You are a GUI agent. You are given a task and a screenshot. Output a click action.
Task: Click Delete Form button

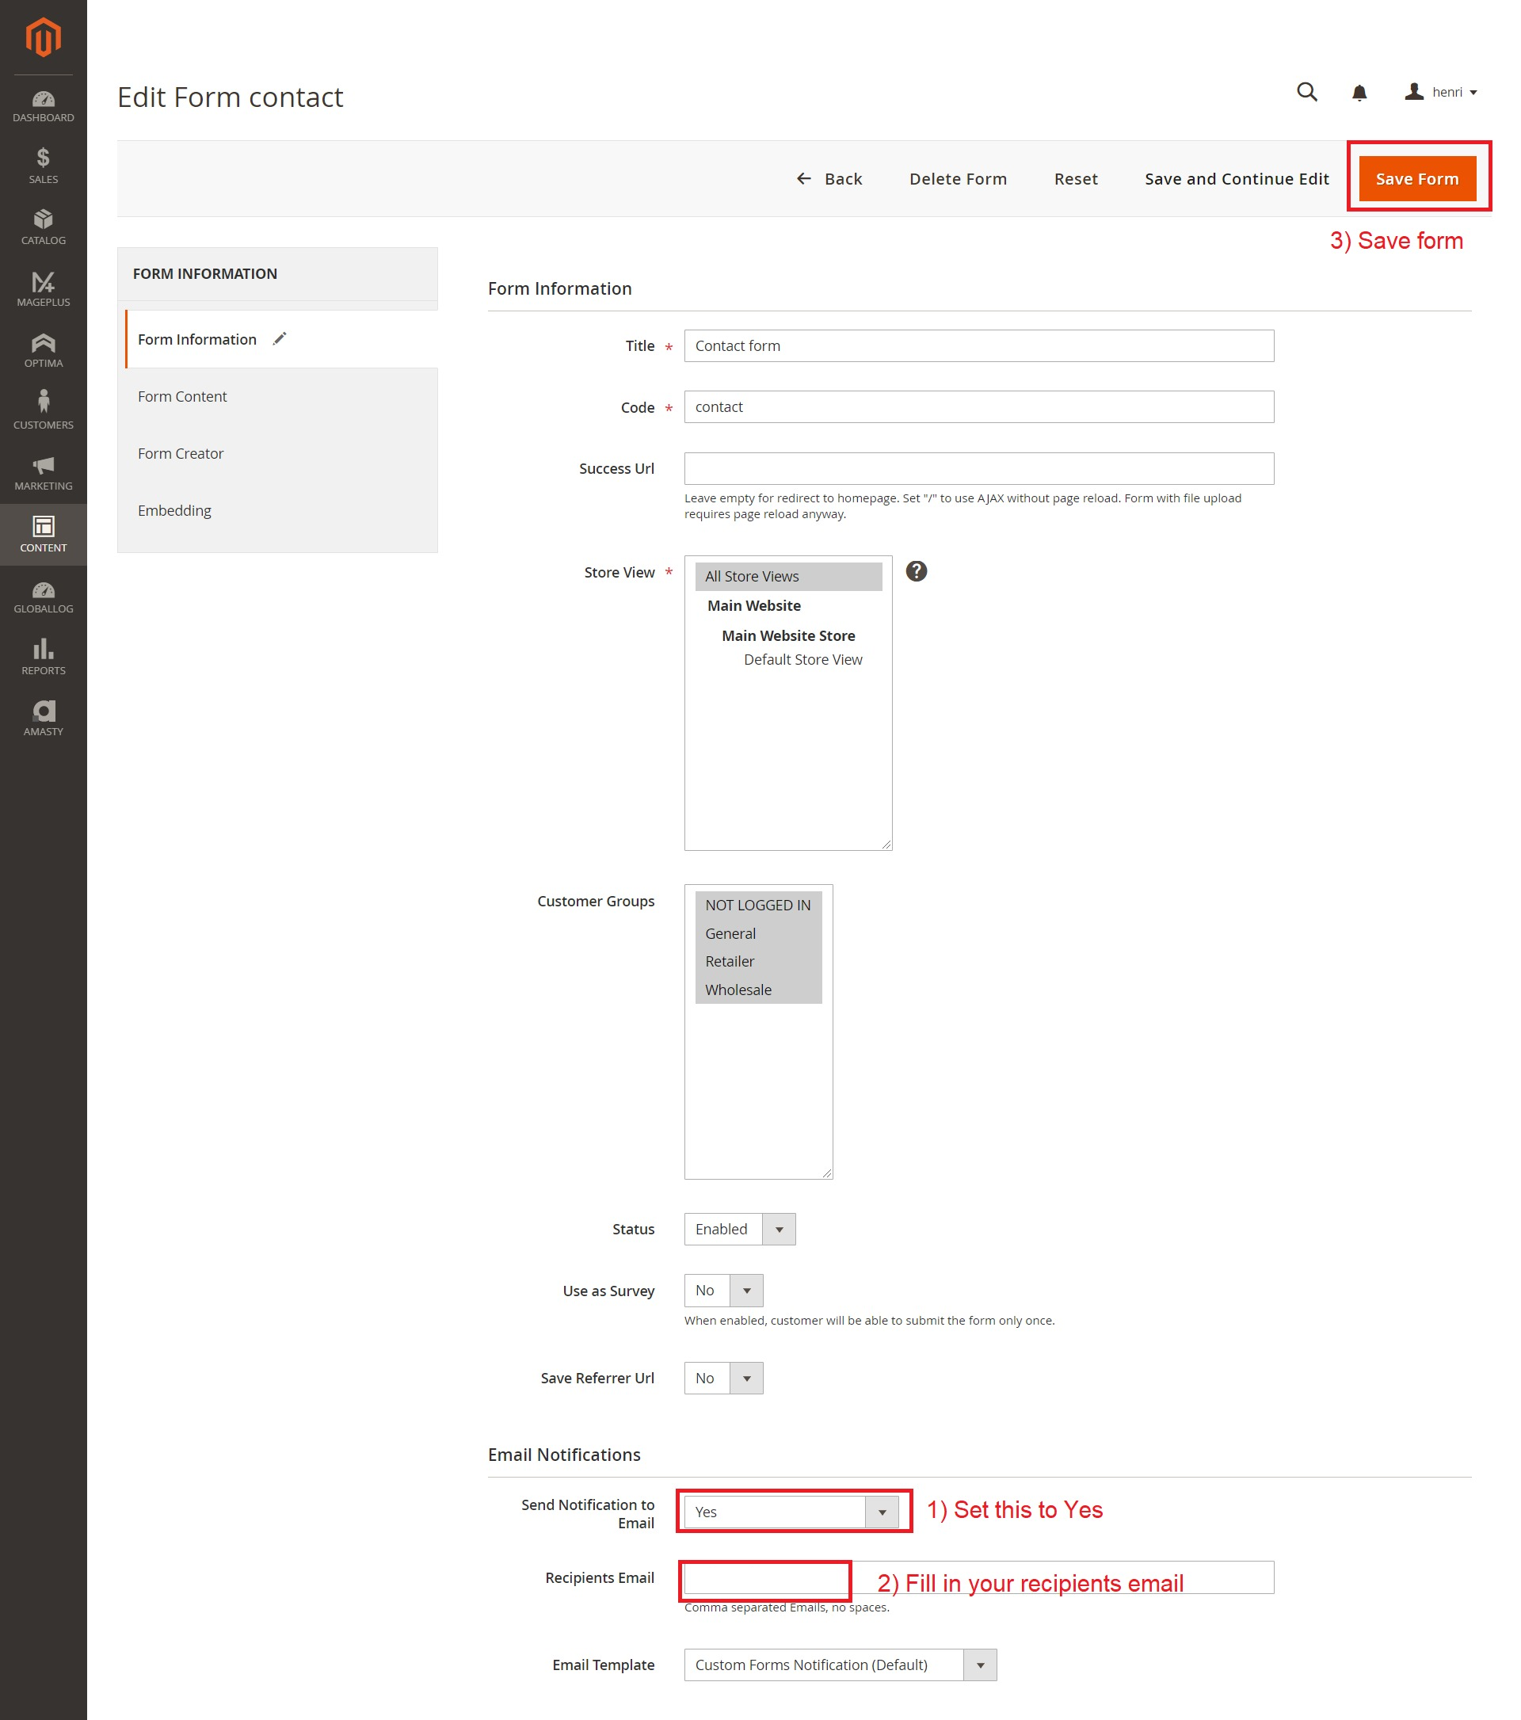coord(957,178)
